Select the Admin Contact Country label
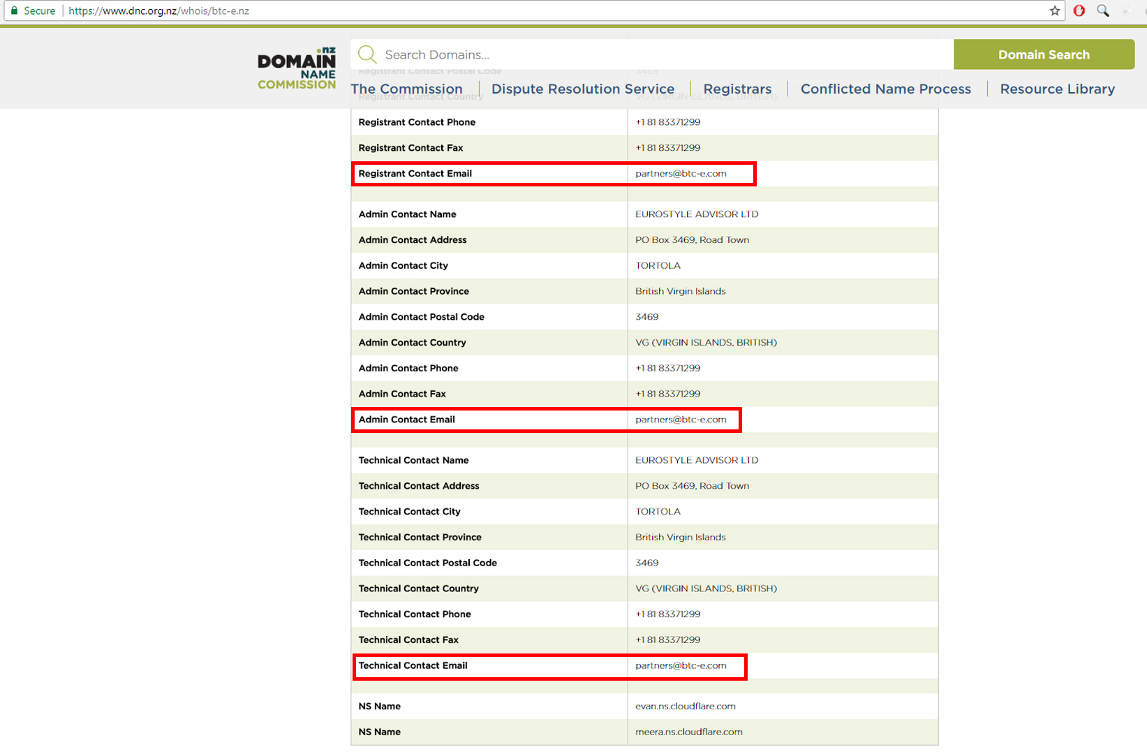This screenshot has width=1147, height=754. (x=413, y=343)
